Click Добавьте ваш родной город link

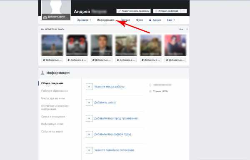113,134
